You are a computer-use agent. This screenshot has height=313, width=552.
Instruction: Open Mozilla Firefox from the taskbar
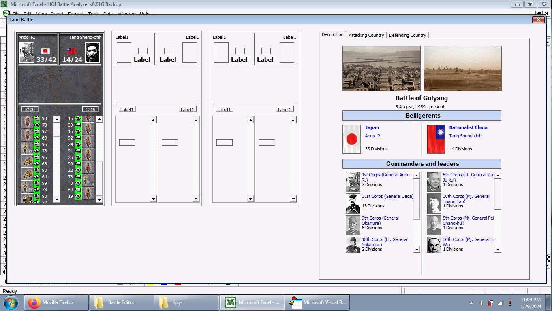(57, 302)
